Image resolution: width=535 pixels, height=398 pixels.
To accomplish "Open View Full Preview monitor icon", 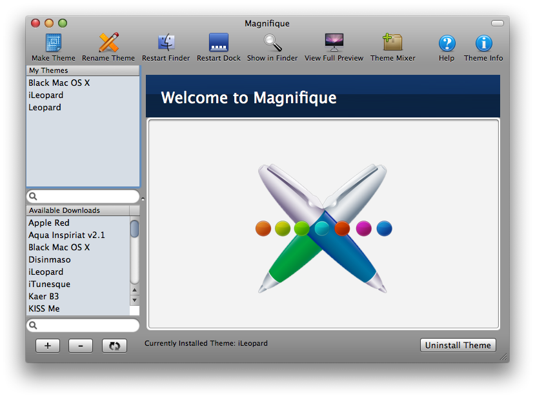I will (x=334, y=43).
